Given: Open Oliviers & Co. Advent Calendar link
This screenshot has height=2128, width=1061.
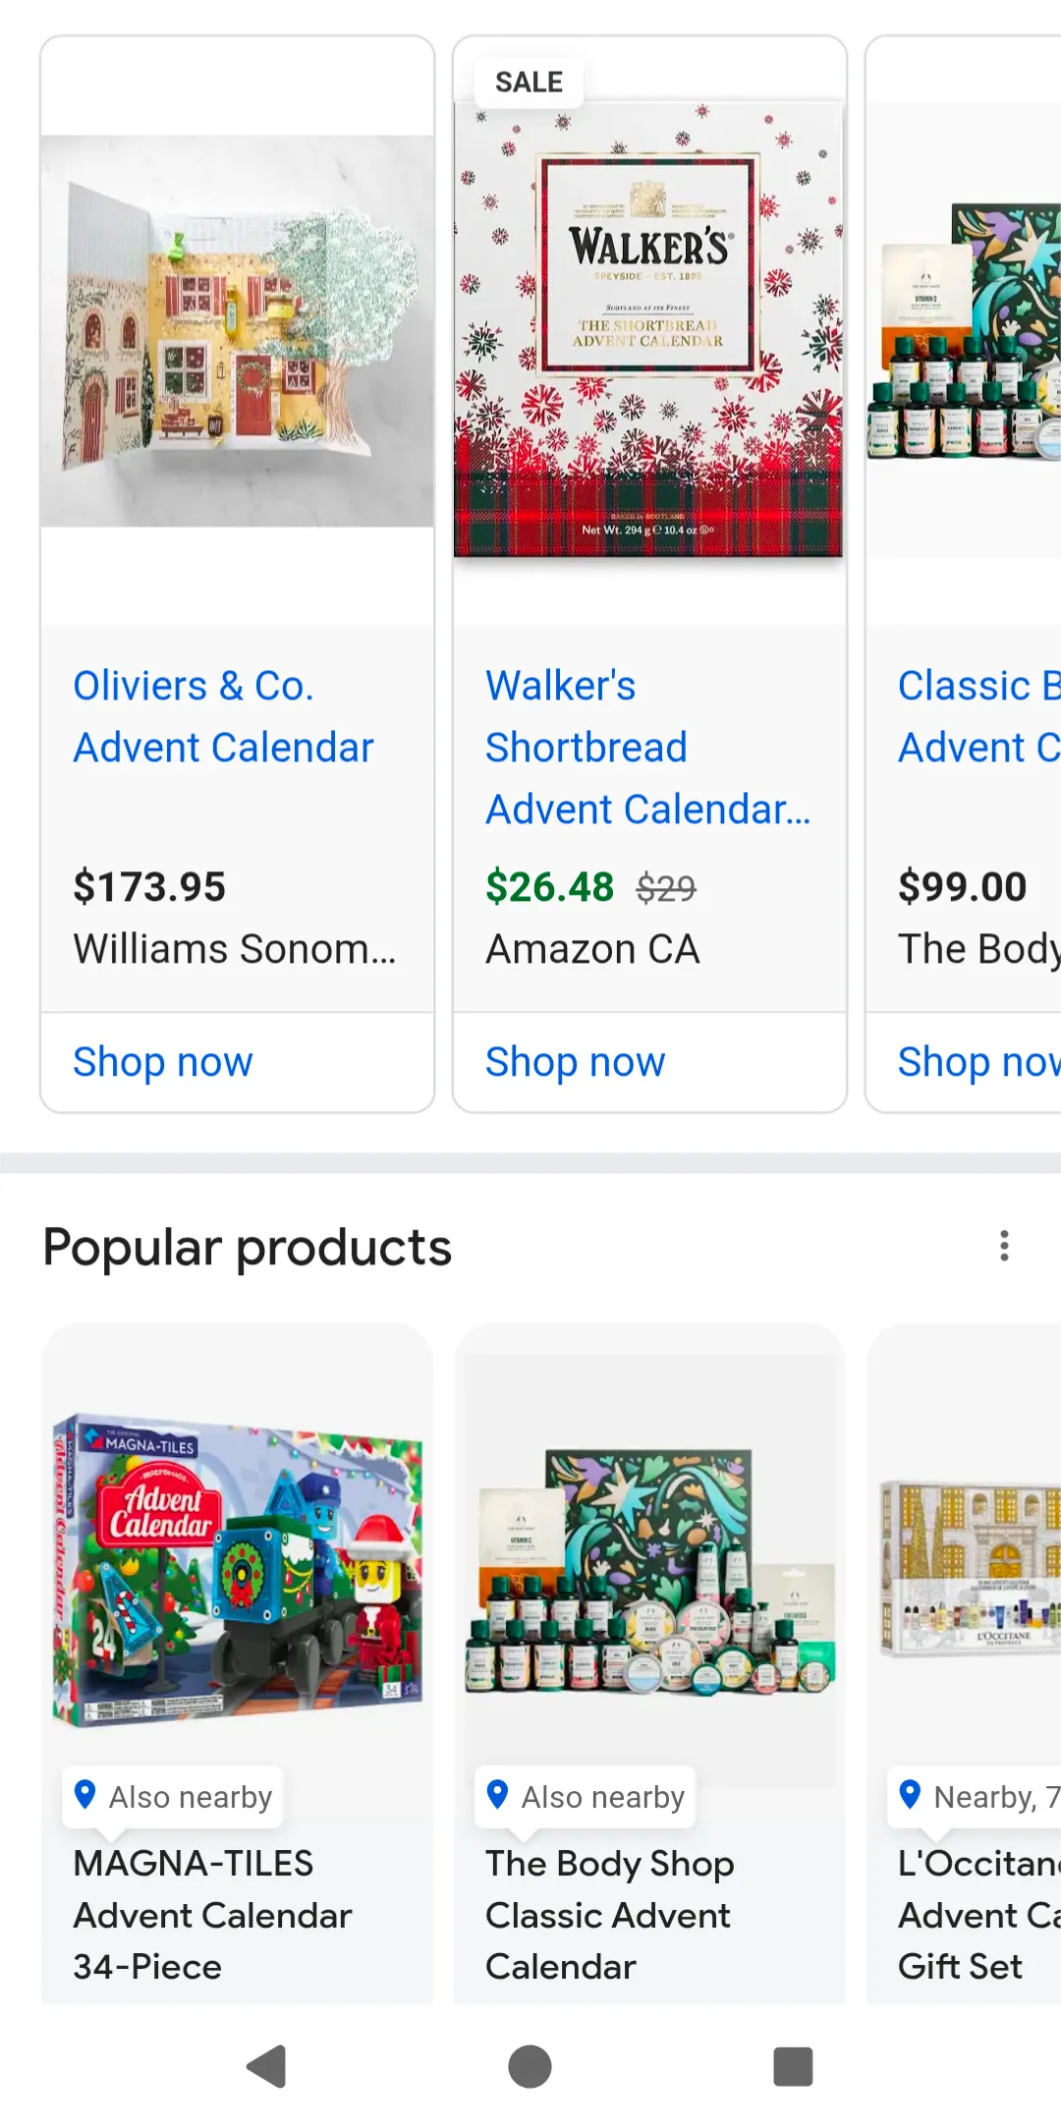Looking at the screenshot, I should (223, 716).
